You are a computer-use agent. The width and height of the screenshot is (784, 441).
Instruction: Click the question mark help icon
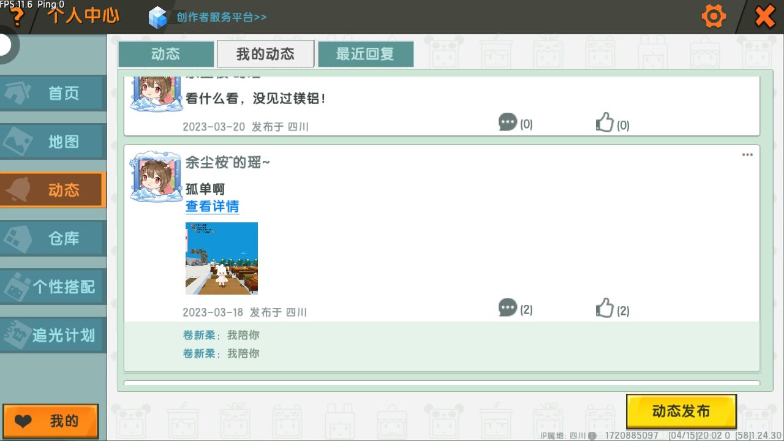click(x=17, y=17)
